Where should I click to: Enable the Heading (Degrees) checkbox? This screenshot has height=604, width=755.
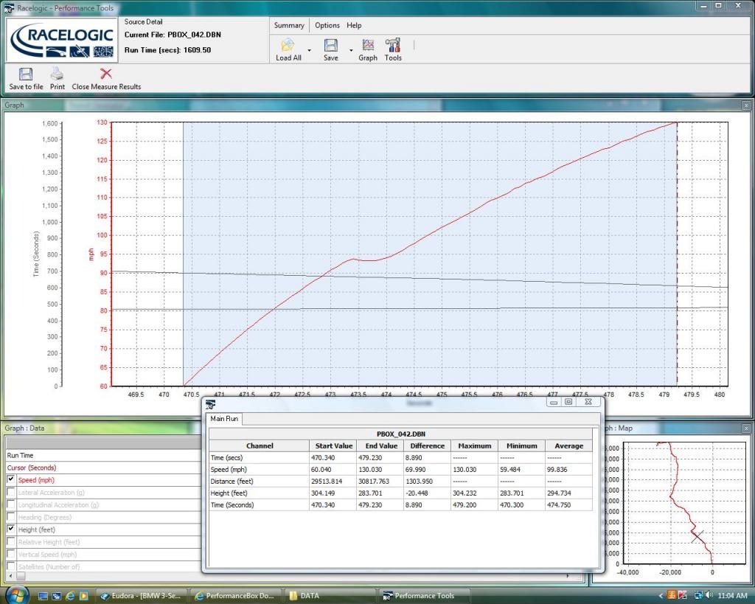point(10,517)
